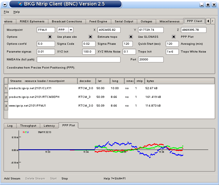The height and width of the screenshot is (185, 219).
Task: Open the Broadcast Corrections tab
Action: (x=67, y=21)
